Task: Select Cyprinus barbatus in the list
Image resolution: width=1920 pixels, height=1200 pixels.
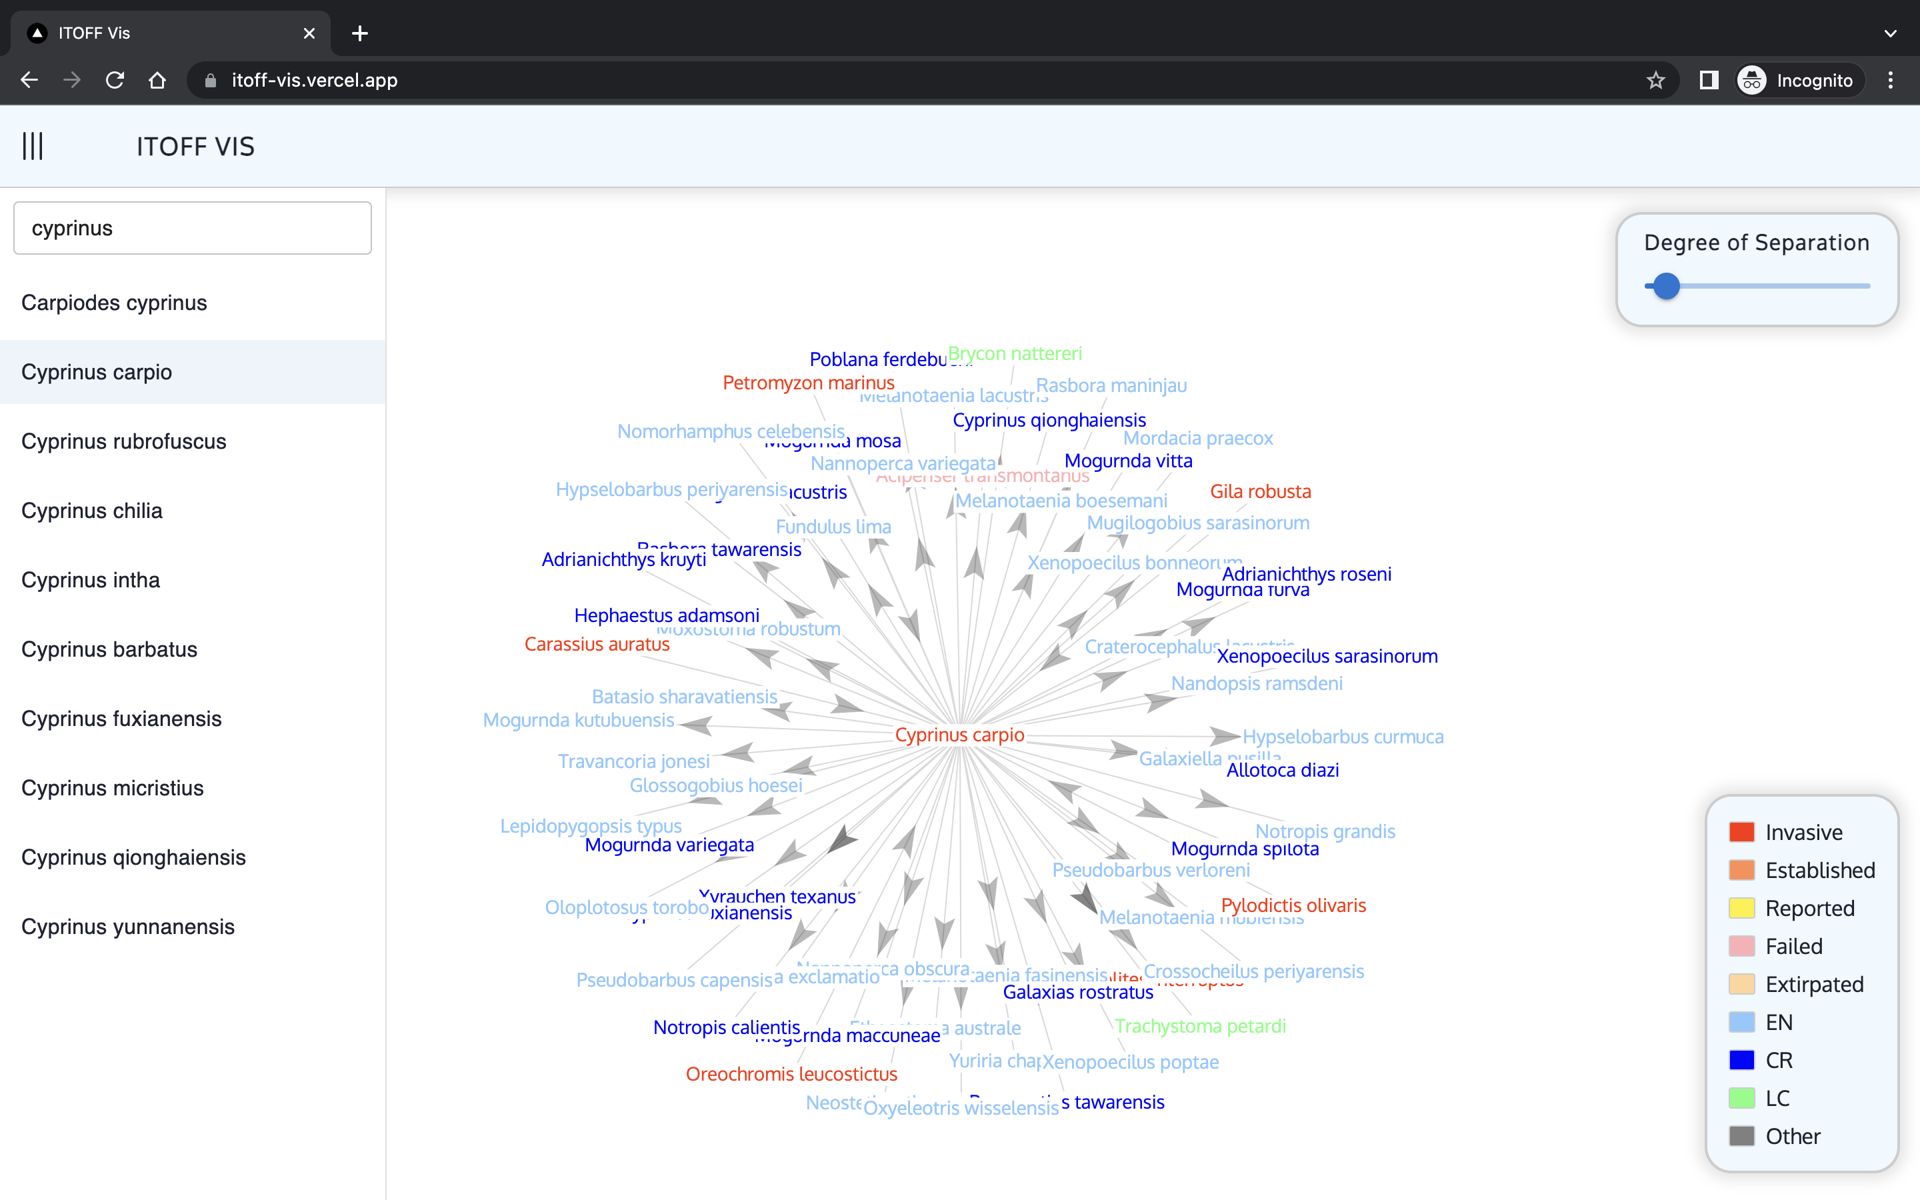Action: [x=193, y=649]
